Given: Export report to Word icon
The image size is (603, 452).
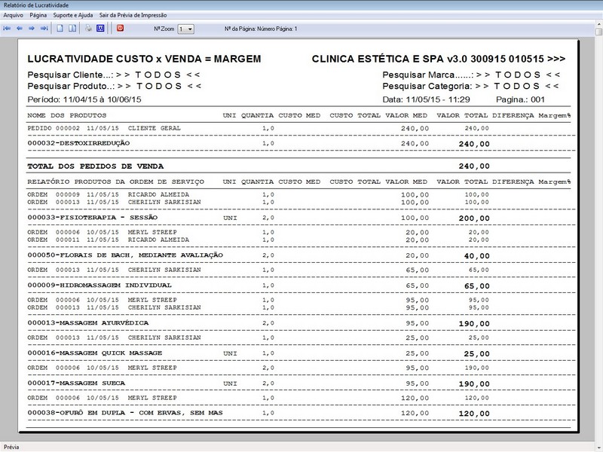Looking at the screenshot, I should (x=100, y=29).
